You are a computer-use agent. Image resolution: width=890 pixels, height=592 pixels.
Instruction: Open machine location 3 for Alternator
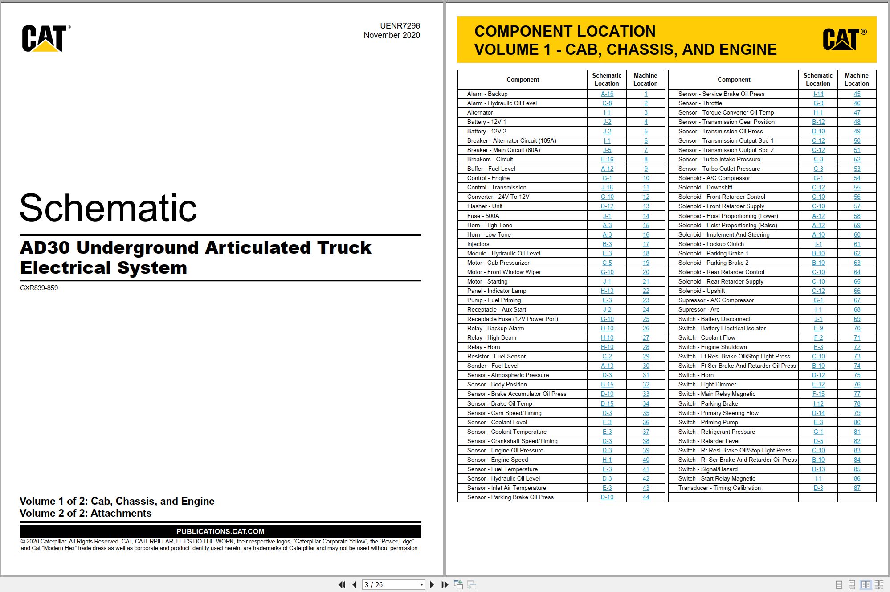coord(646,112)
